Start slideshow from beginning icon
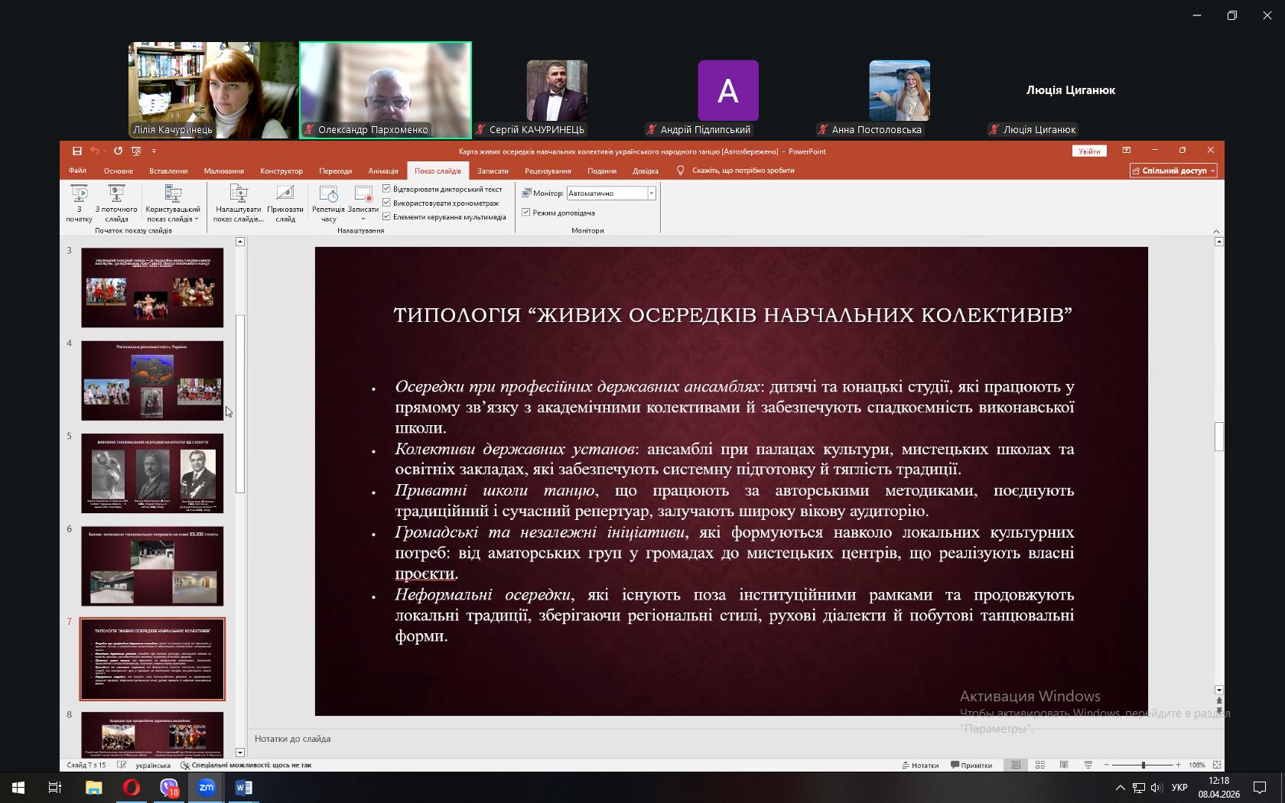1285x803 pixels. click(79, 195)
